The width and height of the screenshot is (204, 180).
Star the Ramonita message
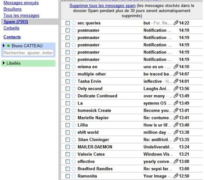pos(73,176)
